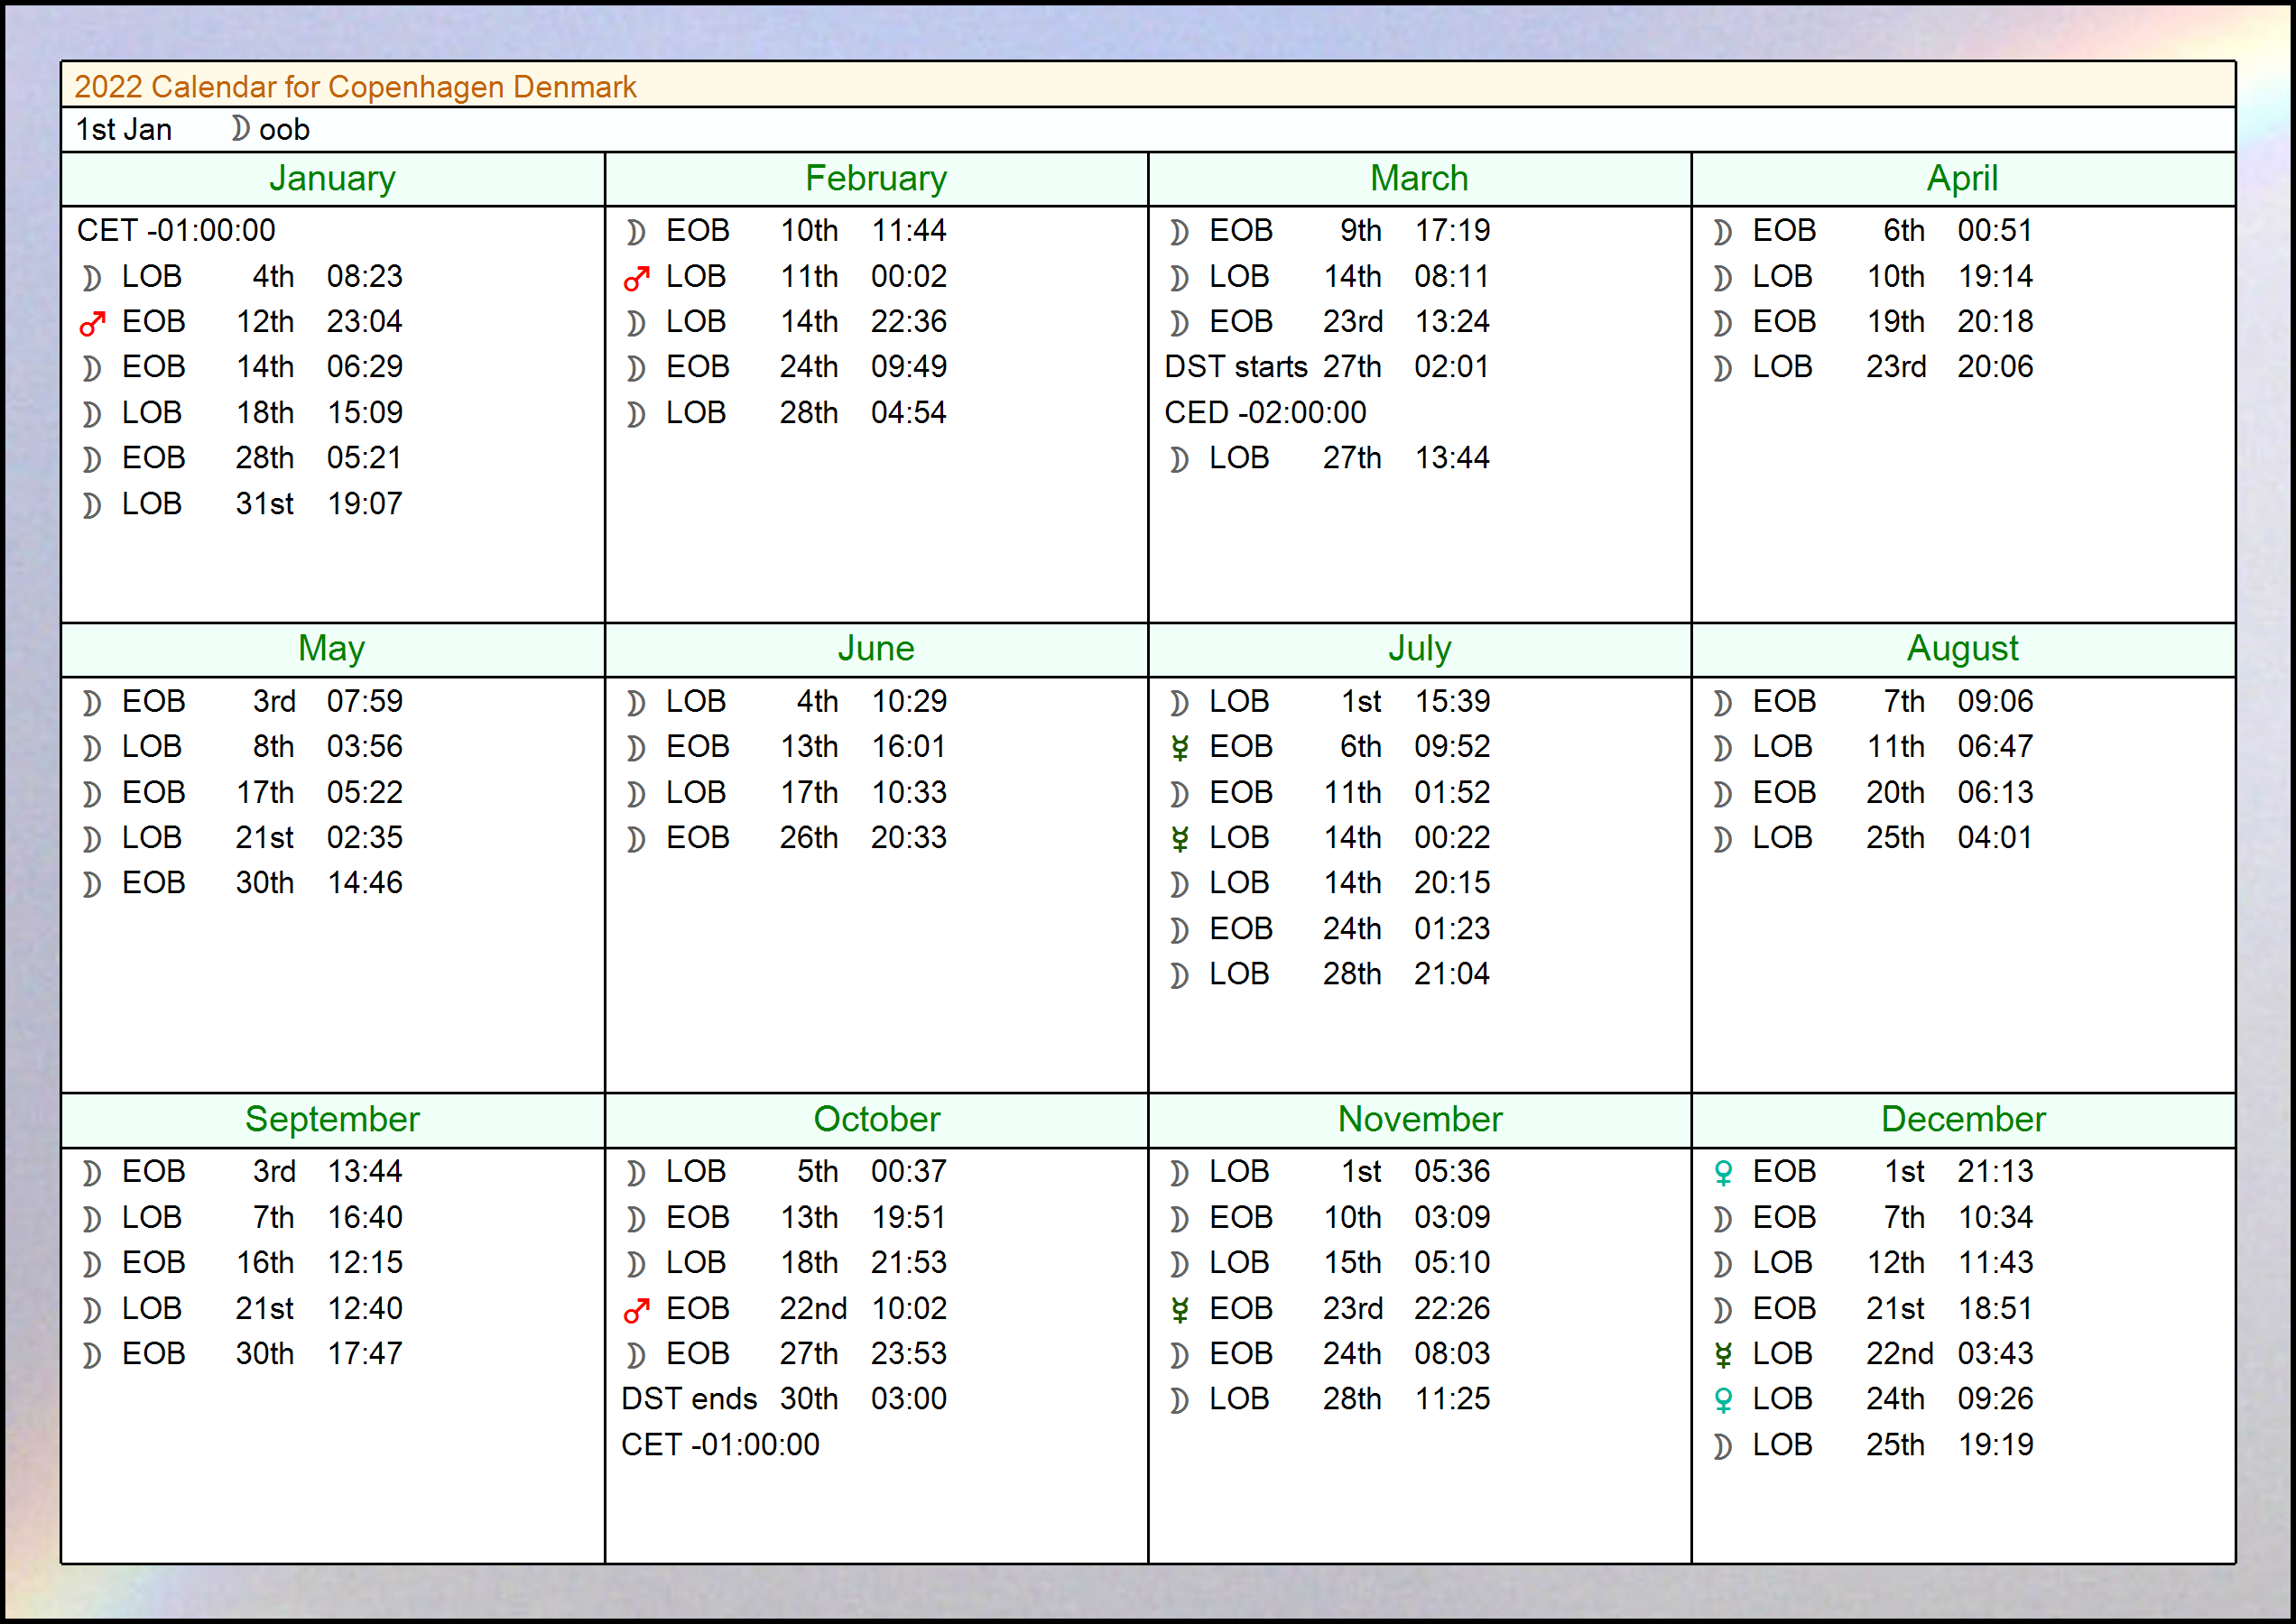Click the Mercury symbol on November 23rd 22:26
Screen dimensions: 2296x1624
pos(1180,1310)
